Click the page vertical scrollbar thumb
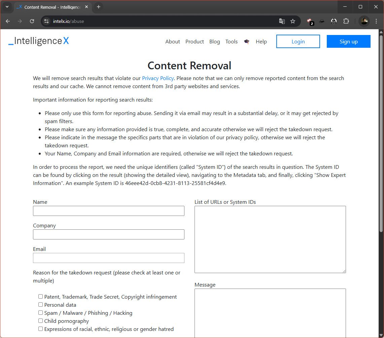Viewport: 384px width, 338px height. coord(381,134)
